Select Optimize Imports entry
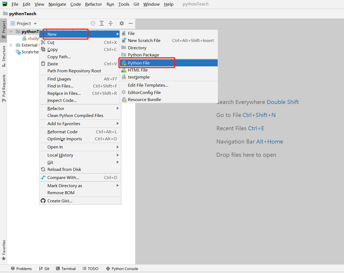Image resolution: width=344 pixels, height=273 pixels. (x=80, y=139)
